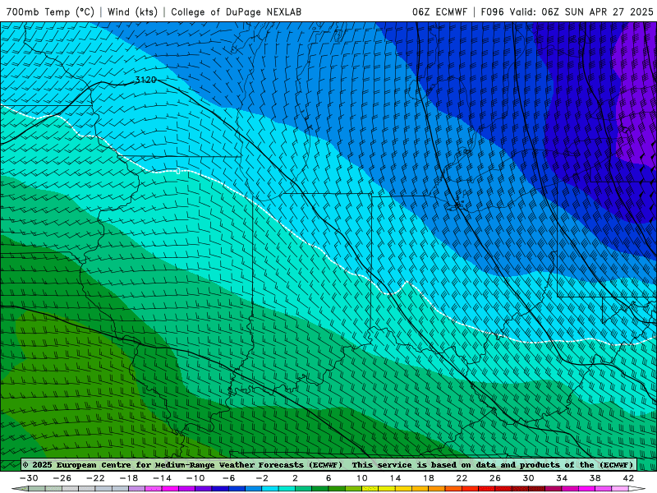Click the "−6" color scale label
Image resolution: width=657 pixels, height=493 pixels.
tap(229, 478)
